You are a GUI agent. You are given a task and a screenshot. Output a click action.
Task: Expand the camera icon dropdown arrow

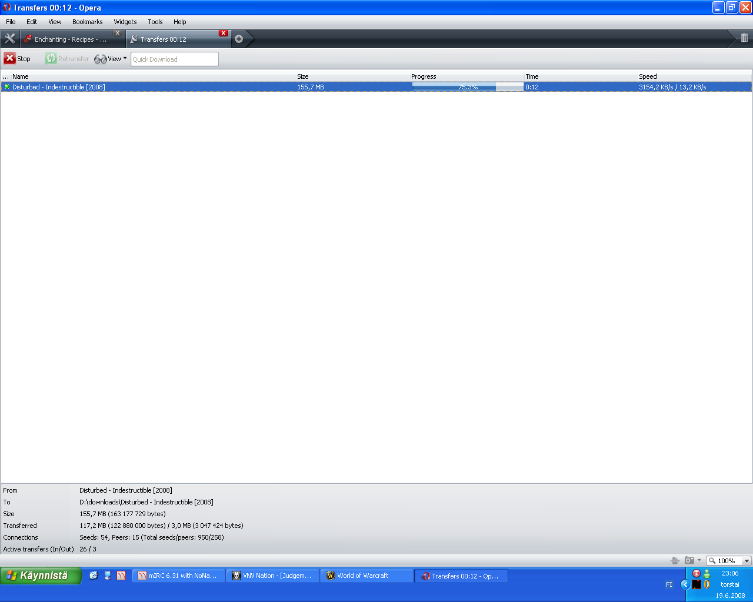point(699,561)
